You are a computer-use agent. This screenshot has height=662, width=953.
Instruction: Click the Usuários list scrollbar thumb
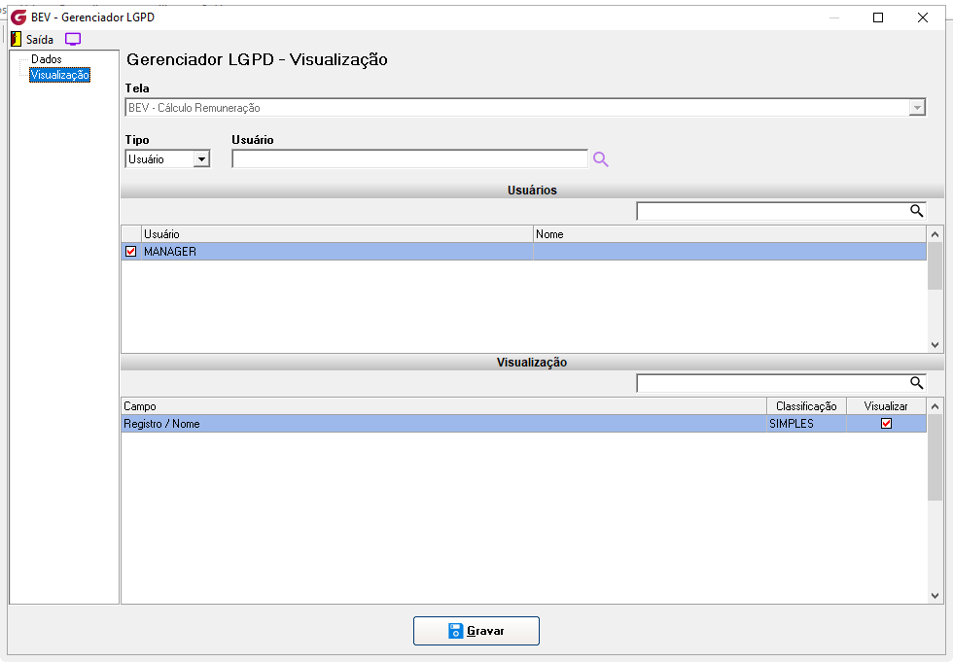(935, 266)
